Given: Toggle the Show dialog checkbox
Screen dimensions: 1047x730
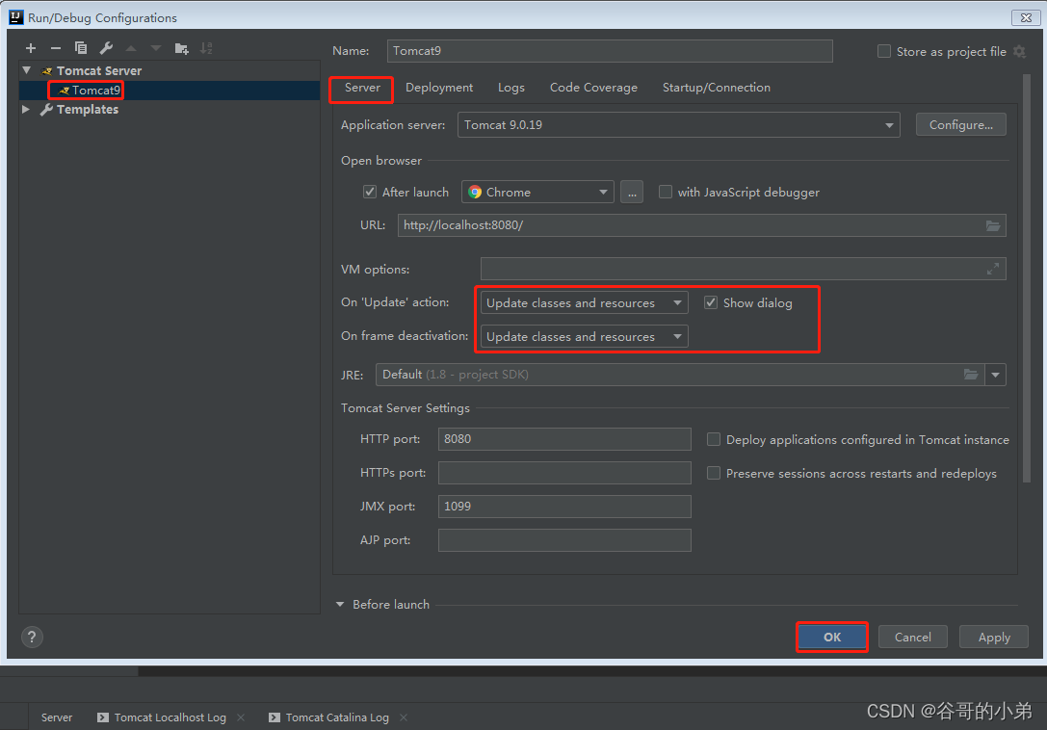Looking at the screenshot, I should click(711, 303).
